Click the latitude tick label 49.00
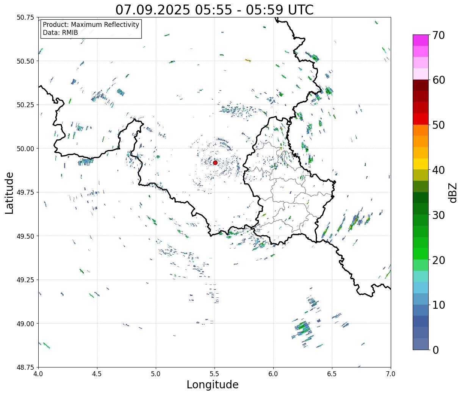This screenshot has width=462, height=394. click(x=25, y=324)
